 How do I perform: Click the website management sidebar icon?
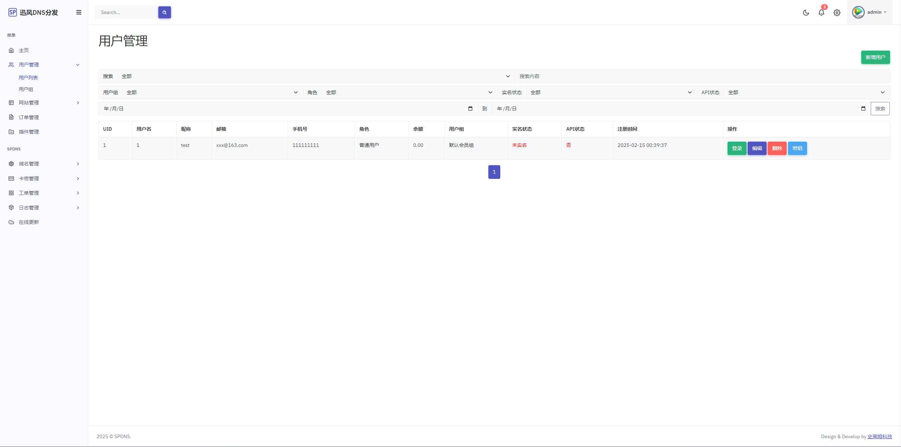11,103
